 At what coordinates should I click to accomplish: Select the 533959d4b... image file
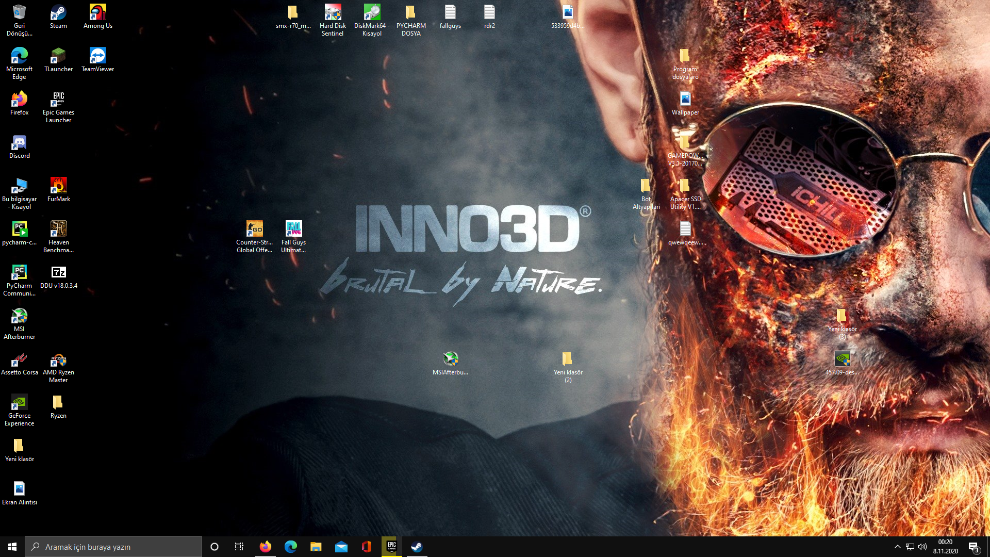[x=568, y=16]
